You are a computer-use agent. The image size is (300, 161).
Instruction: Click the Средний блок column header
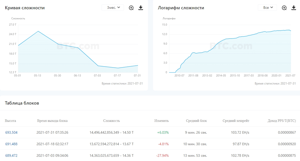click(196, 121)
